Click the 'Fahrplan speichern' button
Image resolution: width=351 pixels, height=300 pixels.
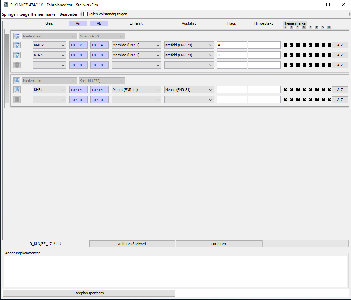tap(89, 293)
